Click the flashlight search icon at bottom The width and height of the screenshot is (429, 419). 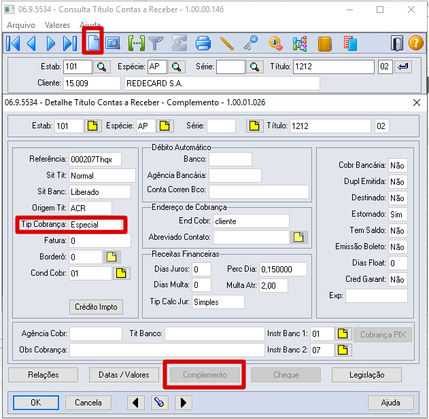click(x=160, y=403)
